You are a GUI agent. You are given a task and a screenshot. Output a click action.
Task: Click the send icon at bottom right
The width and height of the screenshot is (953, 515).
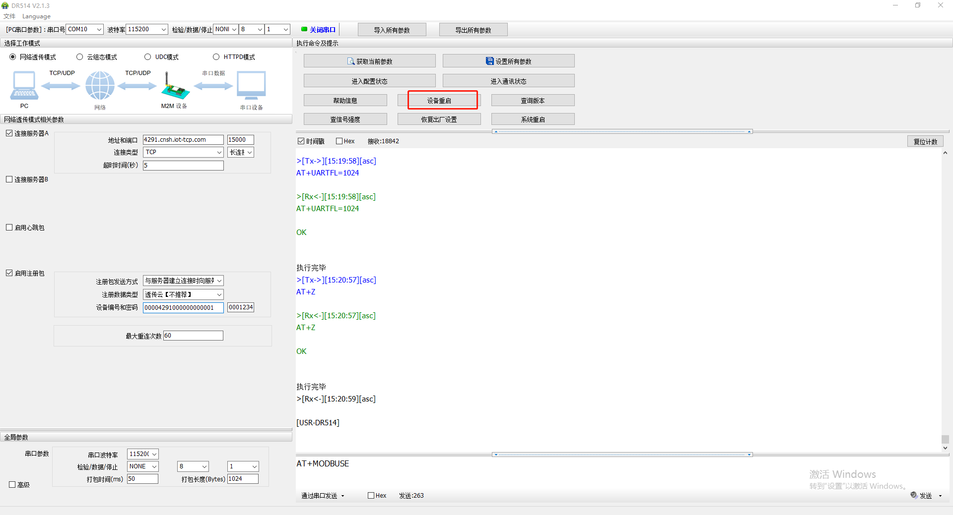tap(914, 495)
